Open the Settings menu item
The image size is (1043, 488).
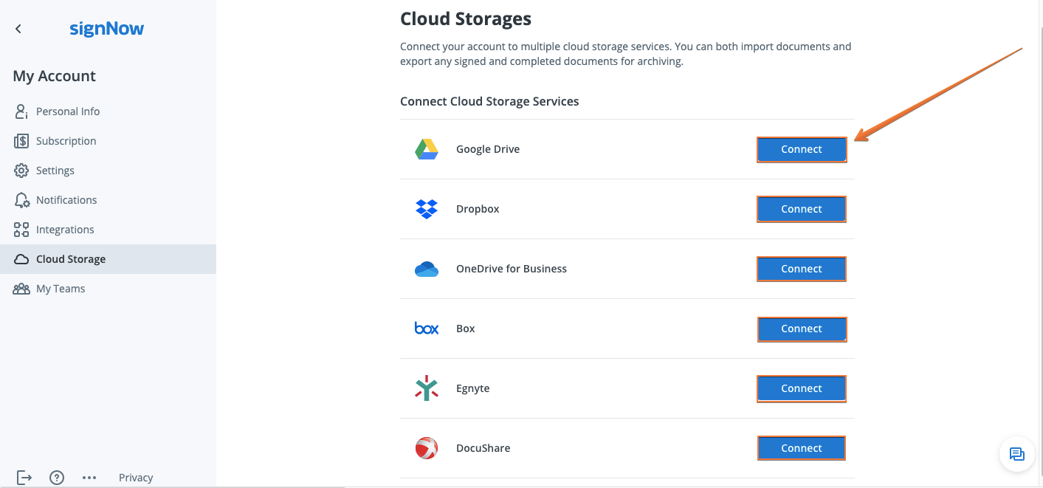click(55, 171)
